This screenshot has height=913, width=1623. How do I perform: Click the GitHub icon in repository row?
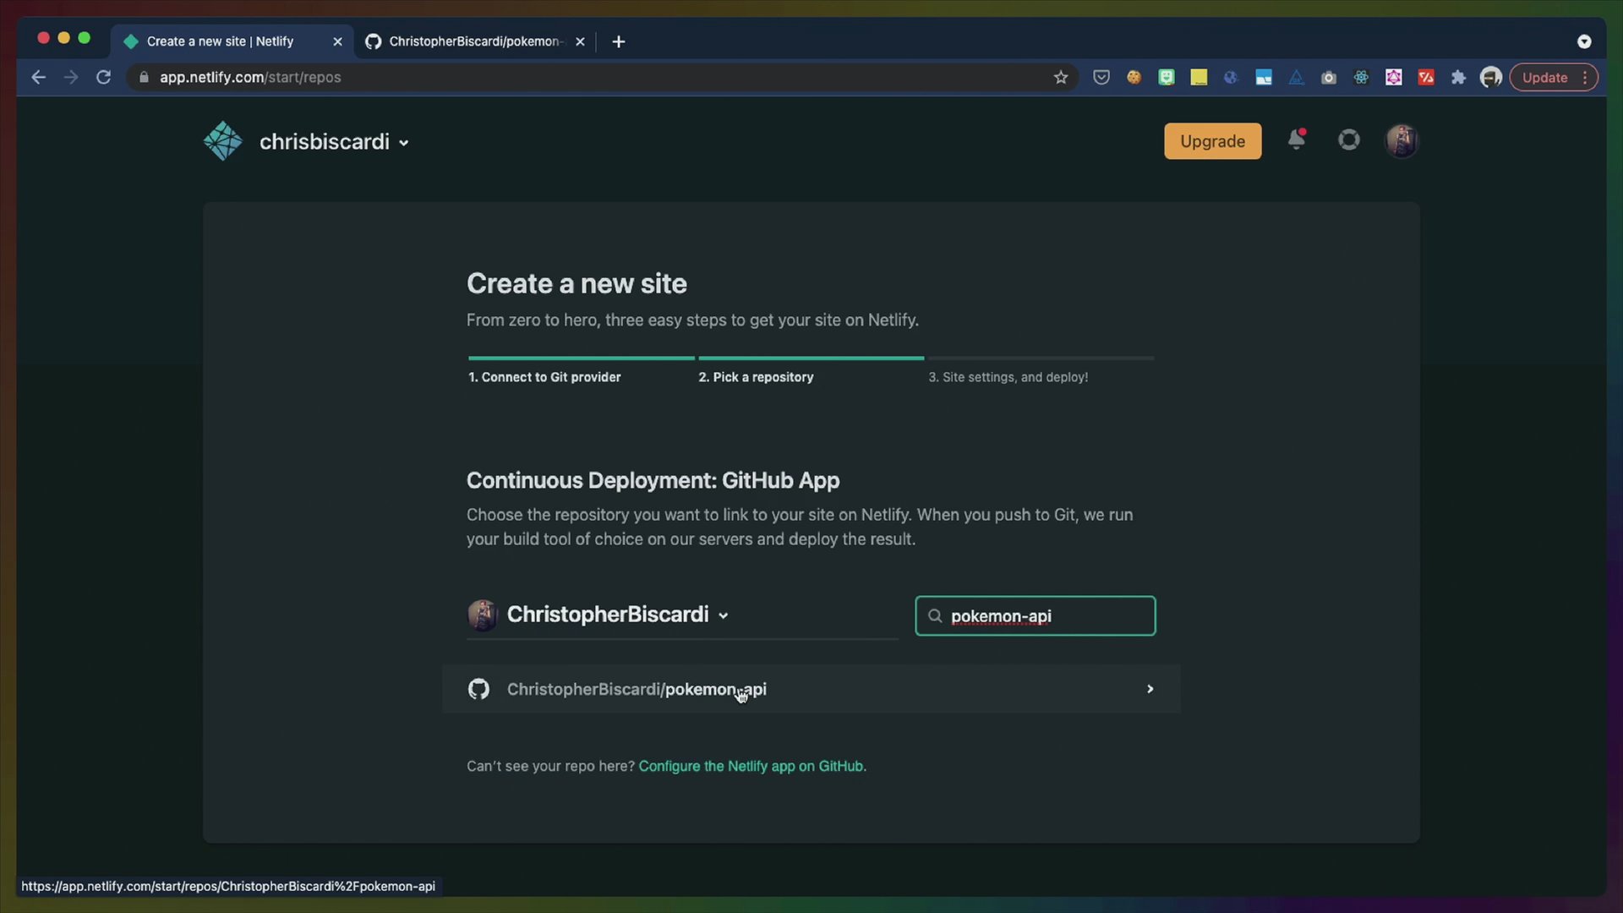pyautogui.click(x=478, y=689)
